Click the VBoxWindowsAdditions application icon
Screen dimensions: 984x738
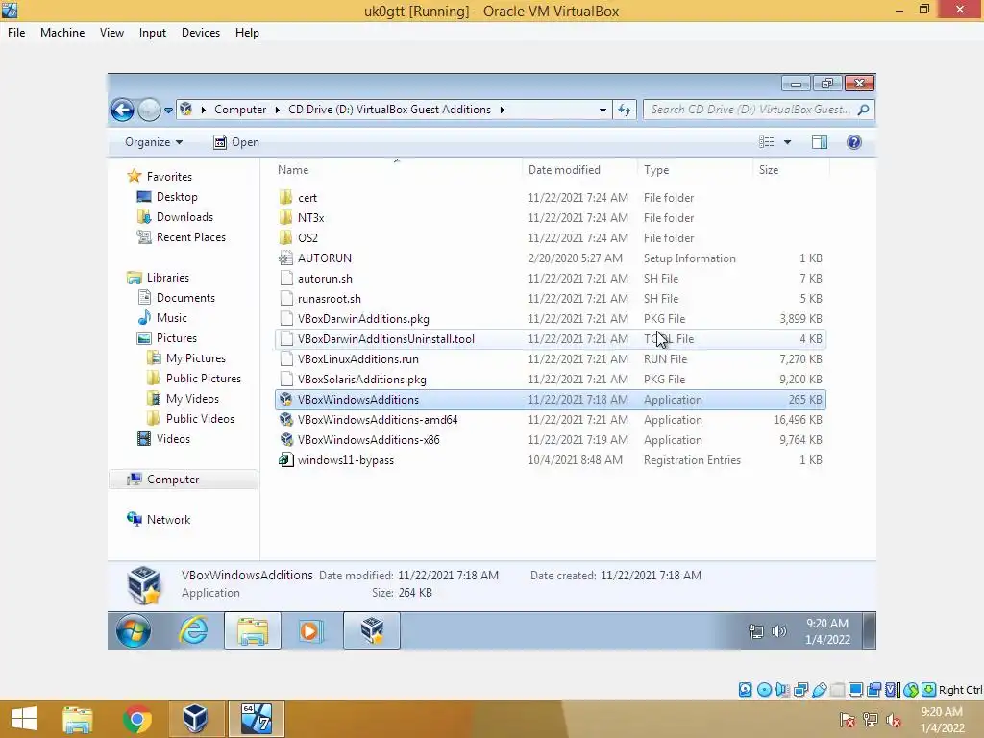click(x=286, y=399)
